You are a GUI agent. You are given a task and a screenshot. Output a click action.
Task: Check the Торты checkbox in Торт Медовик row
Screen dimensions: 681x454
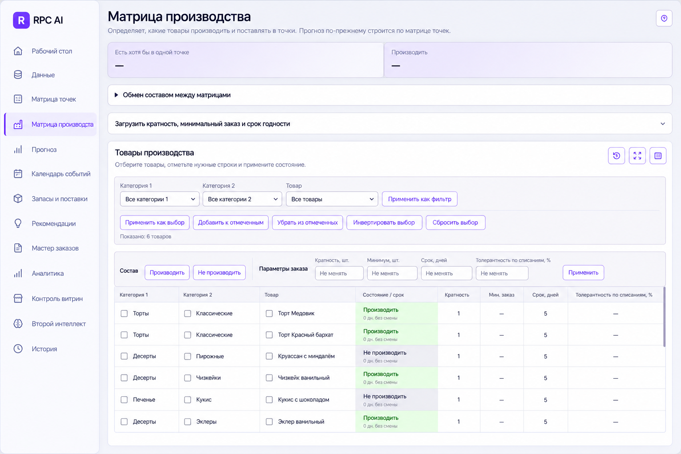point(124,313)
